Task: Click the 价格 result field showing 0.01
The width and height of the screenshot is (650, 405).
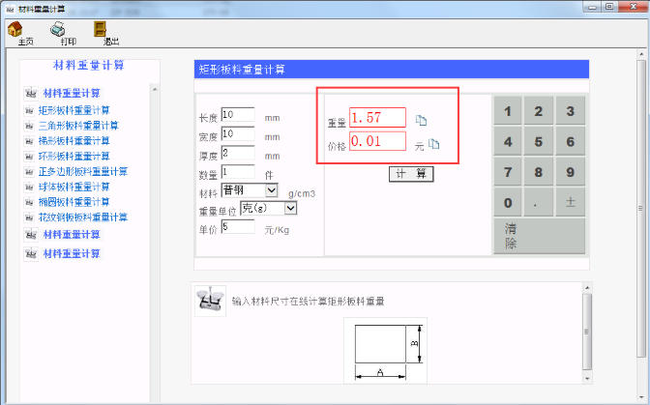Action: pyautogui.click(x=377, y=141)
